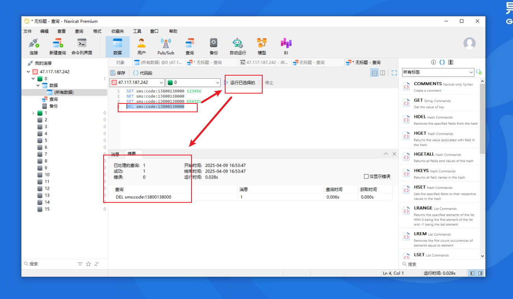Image resolution: width=513 pixels, height=299 pixels.
Task: Toggle vertical split editor layout button
Action: point(383,73)
